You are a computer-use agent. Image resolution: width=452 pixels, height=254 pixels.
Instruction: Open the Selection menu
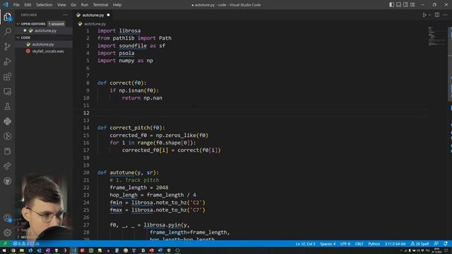click(44, 5)
